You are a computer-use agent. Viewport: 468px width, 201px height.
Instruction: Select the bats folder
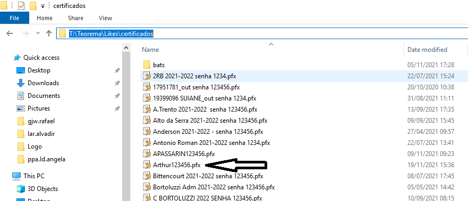coord(159,65)
